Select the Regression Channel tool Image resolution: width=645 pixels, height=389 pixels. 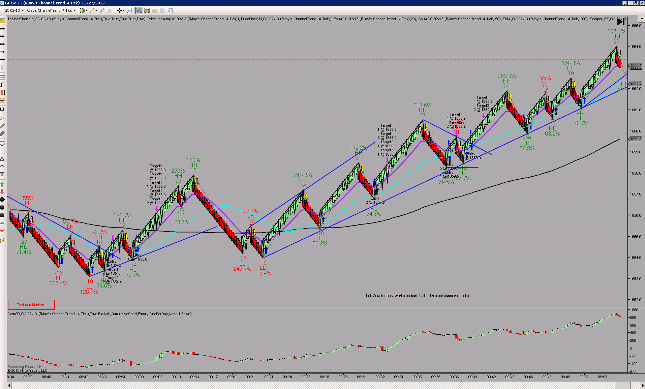click(2, 125)
